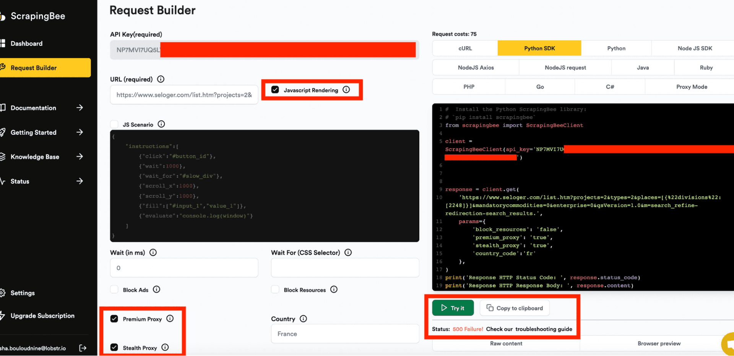This screenshot has width=734, height=356.
Task: Click the JS Scenario code editor
Action: point(265,186)
